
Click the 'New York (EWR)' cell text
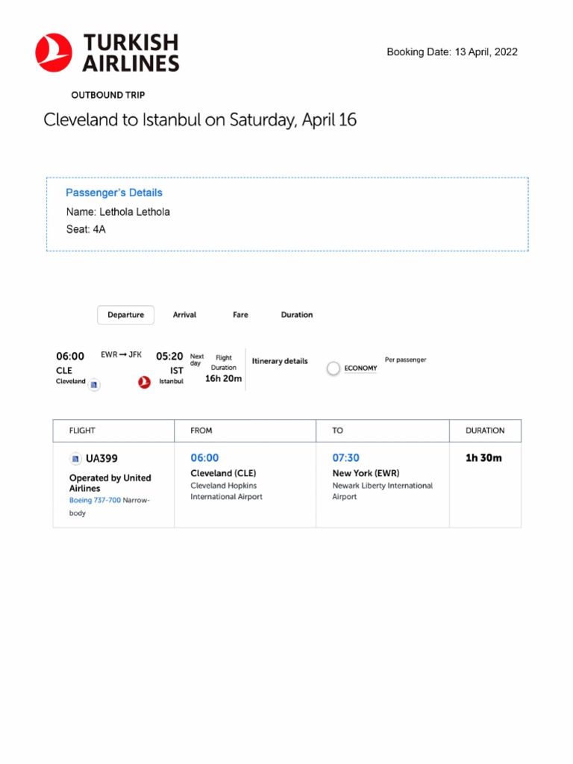coord(366,473)
